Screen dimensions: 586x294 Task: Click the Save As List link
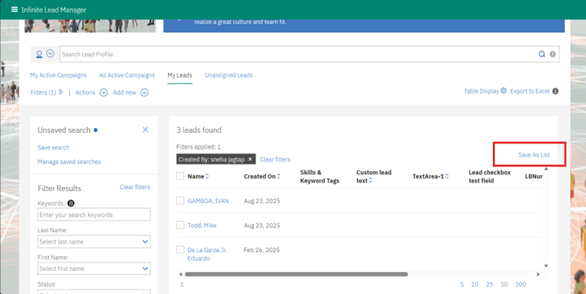click(533, 155)
